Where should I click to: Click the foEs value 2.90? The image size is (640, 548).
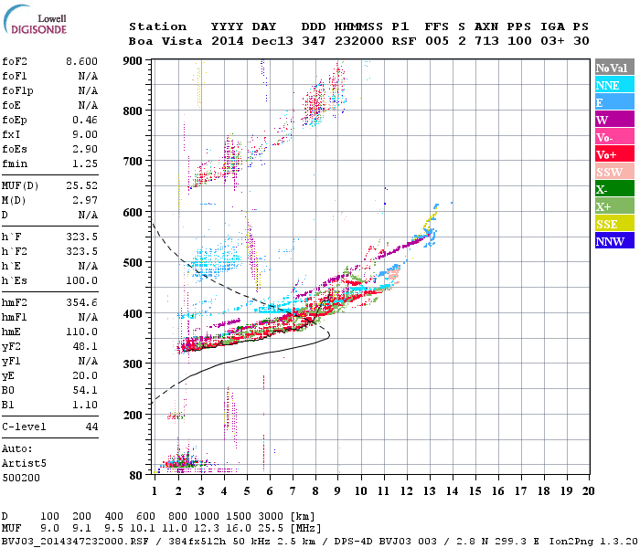tap(85, 149)
